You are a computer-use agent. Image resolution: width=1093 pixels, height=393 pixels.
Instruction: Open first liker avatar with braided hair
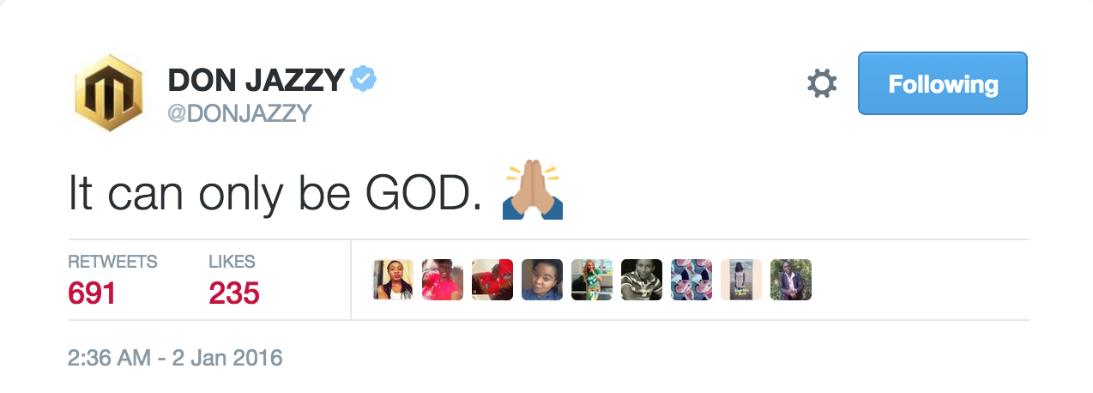pos(393,280)
